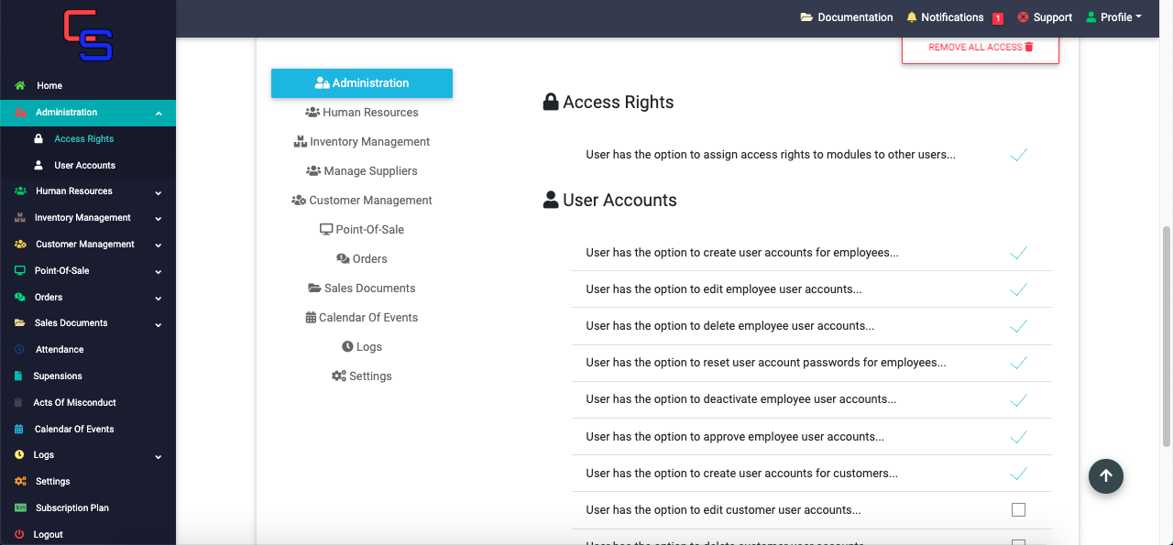Uncheck create user accounts for employees permission

pyautogui.click(x=1018, y=253)
